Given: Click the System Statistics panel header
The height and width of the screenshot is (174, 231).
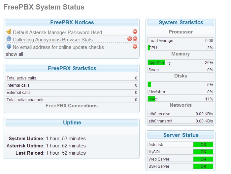Looking at the screenshot, I should [x=181, y=23].
